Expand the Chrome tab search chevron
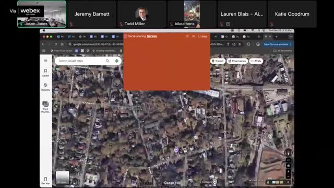This screenshot has height=188, width=334. coord(291,37)
